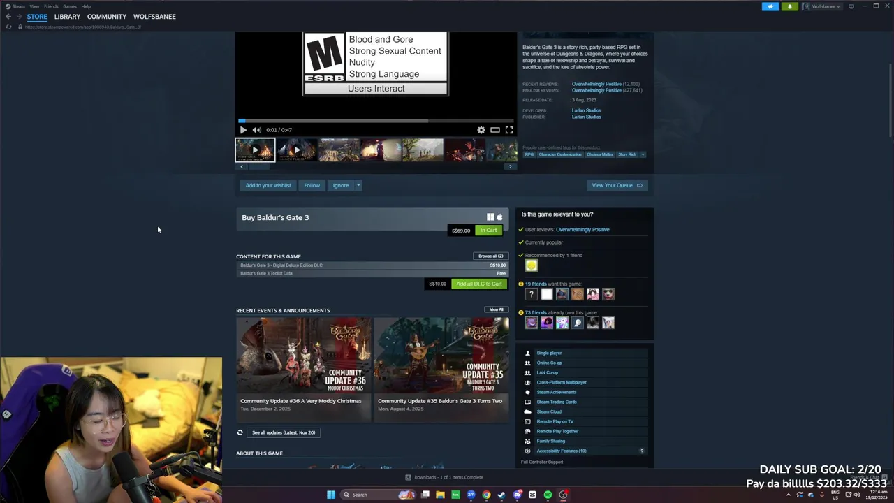Open question-mark avatar in wishlist friends
The height and width of the screenshot is (503, 894).
532,294
